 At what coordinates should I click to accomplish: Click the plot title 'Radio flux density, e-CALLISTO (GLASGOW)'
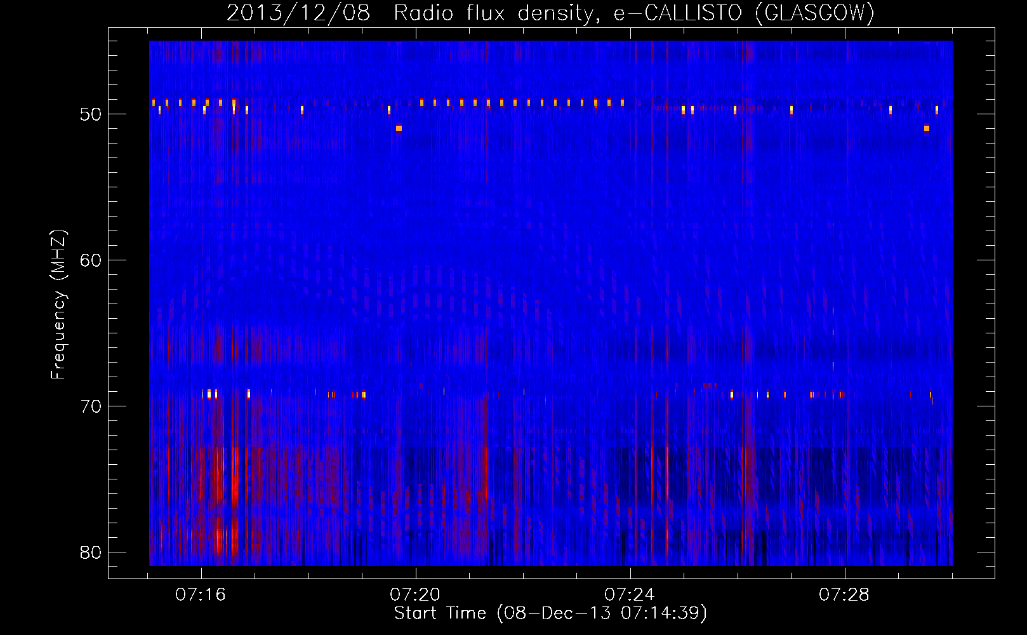(634, 13)
